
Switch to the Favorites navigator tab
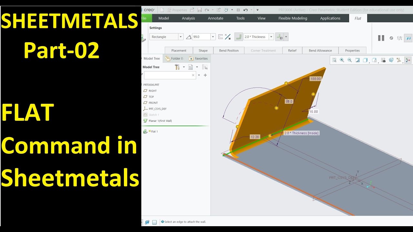click(198, 59)
